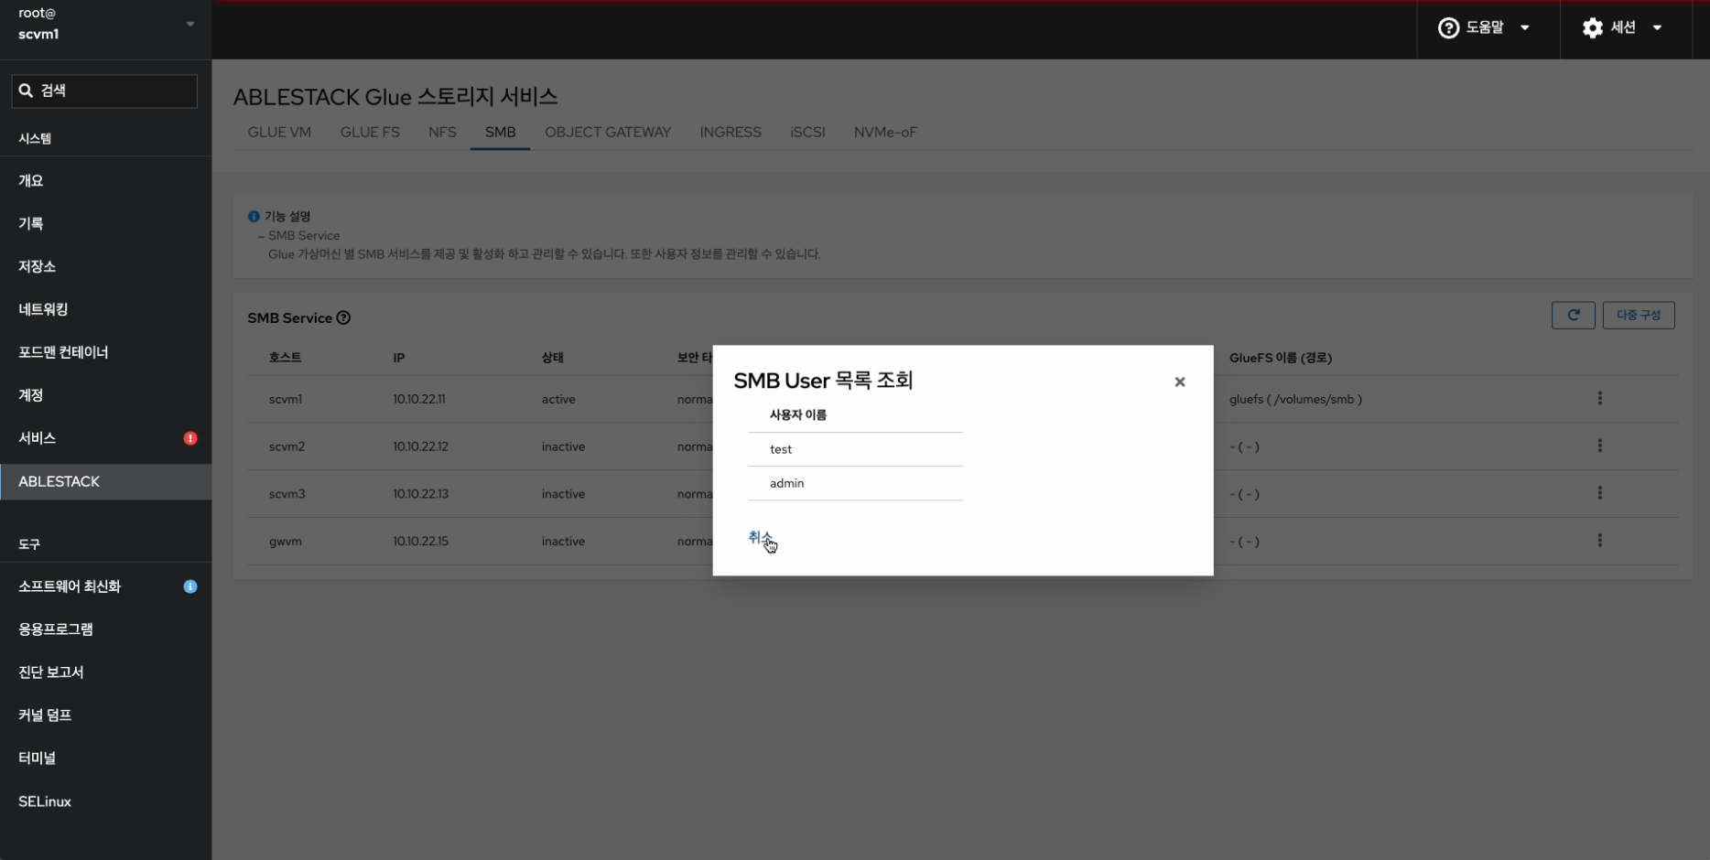Select ABLESTACK in the sidebar
The width and height of the screenshot is (1710, 860).
106,481
